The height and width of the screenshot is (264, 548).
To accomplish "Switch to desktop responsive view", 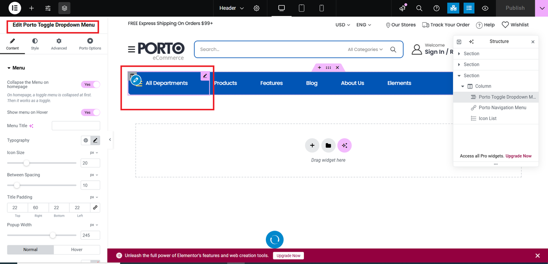I will pyautogui.click(x=281, y=8).
